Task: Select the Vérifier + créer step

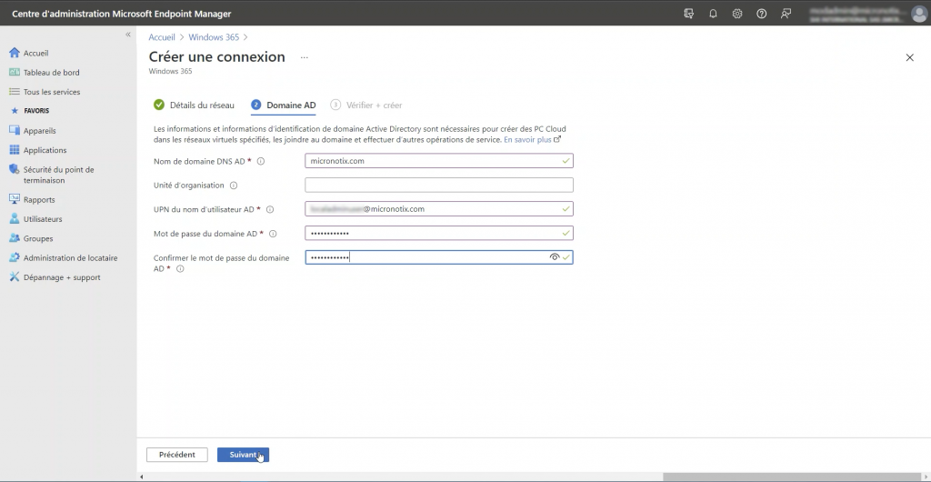Action: (366, 105)
